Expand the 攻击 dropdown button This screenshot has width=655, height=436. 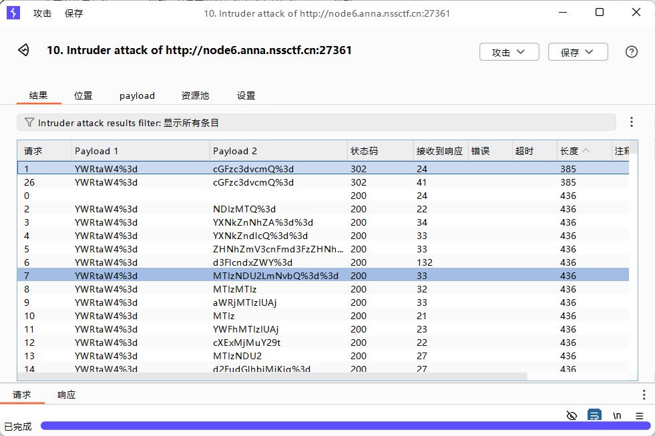pos(508,52)
